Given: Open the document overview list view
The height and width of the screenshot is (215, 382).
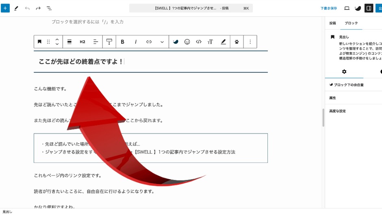Looking at the screenshot, I should pyautogui.click(x=49, y=8).
